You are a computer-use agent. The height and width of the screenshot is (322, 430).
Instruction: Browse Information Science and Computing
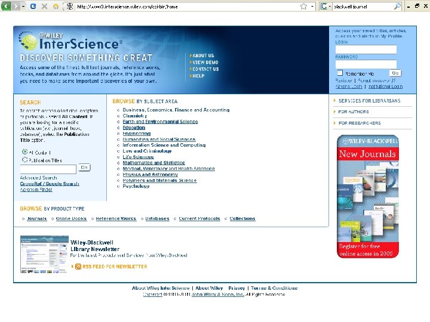pyautogui.click(x=164, y=145)
